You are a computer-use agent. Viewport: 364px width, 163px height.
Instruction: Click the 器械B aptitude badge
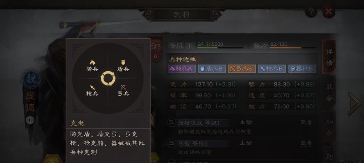pos(302,69)
